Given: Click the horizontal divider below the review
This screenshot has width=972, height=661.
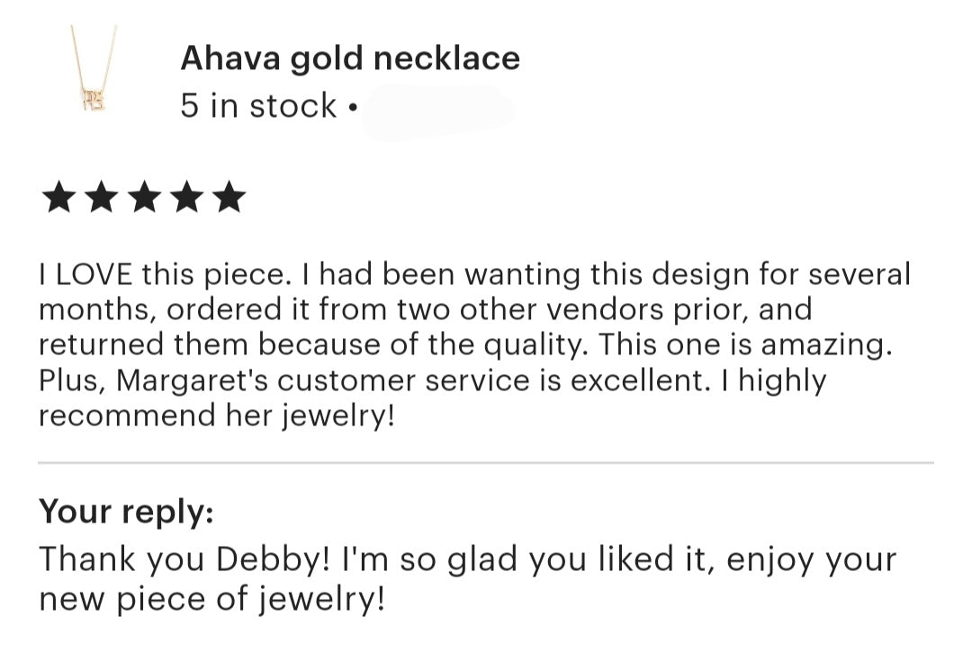Looking at the screenshot, I should (486, 463).
